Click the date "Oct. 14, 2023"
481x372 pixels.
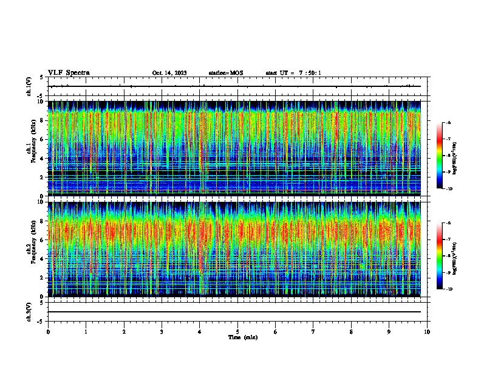pyautogui.click(x=169, y=73)
